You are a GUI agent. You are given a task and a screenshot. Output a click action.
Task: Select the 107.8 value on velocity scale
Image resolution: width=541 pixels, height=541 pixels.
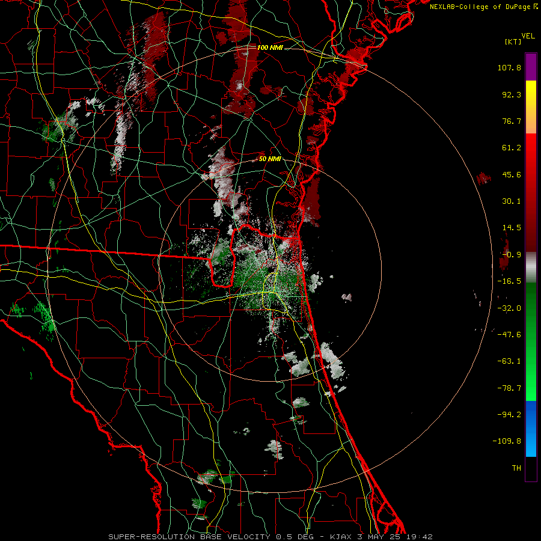(x=509, y=67)
